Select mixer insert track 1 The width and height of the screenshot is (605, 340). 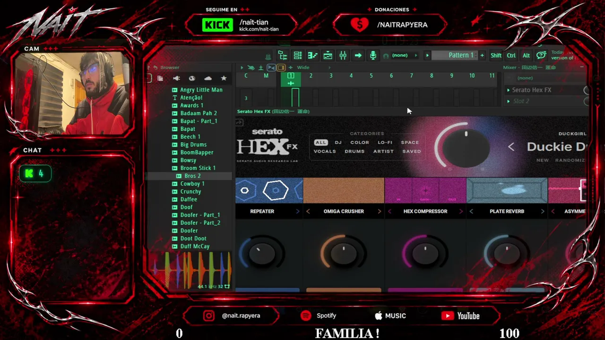pyautogui.click(x=291, y=79)
